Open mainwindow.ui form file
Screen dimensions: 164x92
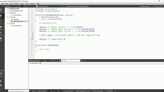pyautogui.click(x=17, y=26)
